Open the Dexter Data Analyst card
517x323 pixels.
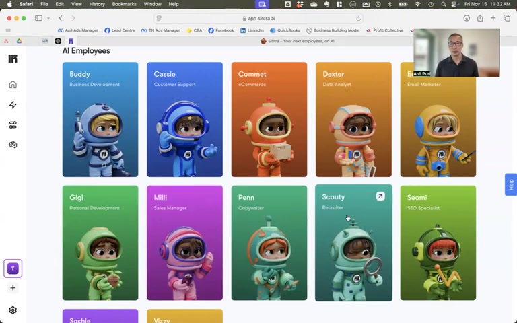coord(353,119)
